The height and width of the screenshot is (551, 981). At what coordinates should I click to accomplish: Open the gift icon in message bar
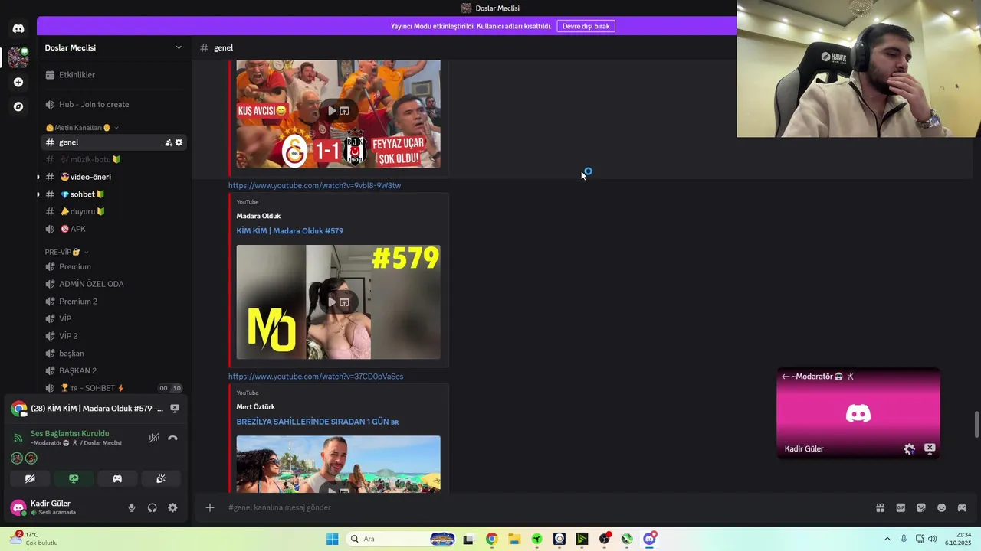(880, 507)
